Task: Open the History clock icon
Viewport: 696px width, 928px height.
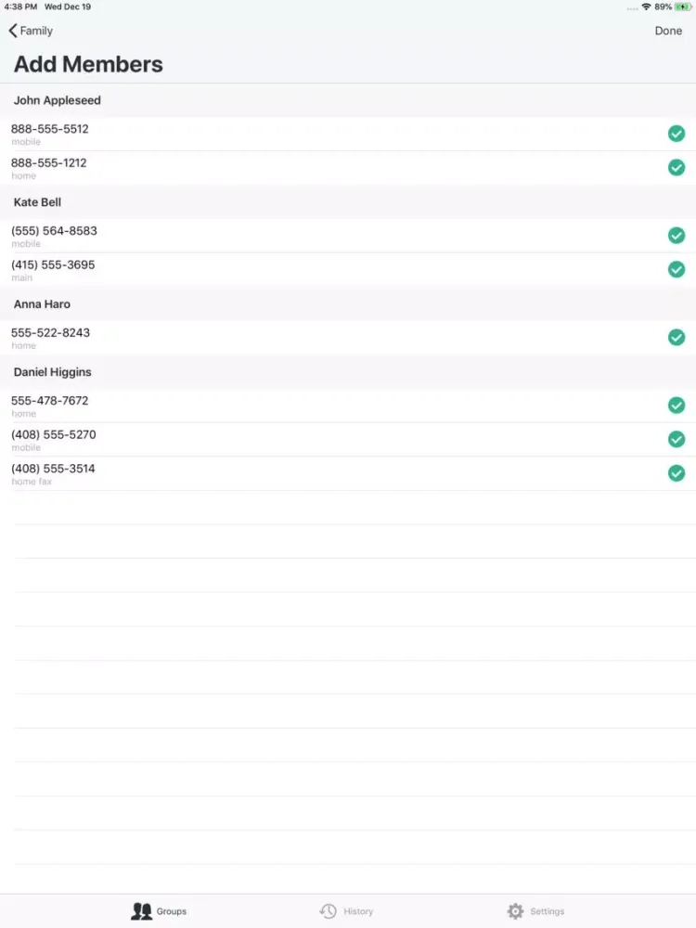Action: 328,911
